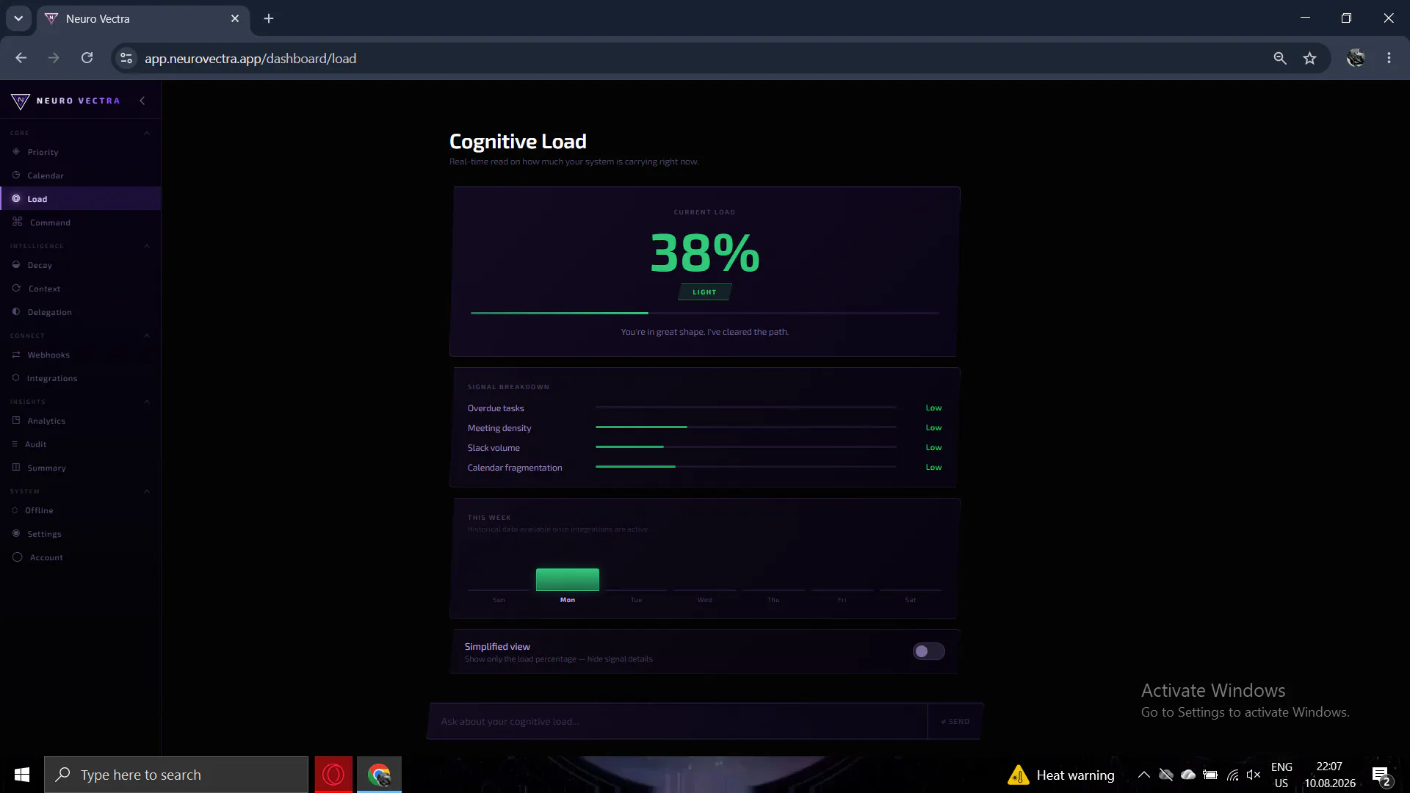
Task: Click the 38% current load value
Action: point(705,253)
